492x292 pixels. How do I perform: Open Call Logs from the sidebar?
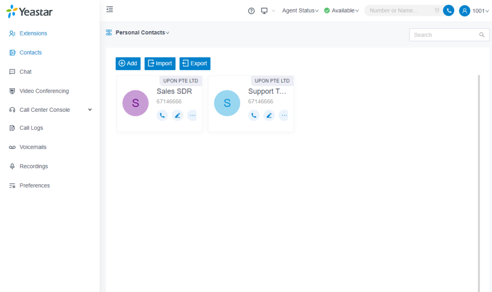(x=12, y=128)
